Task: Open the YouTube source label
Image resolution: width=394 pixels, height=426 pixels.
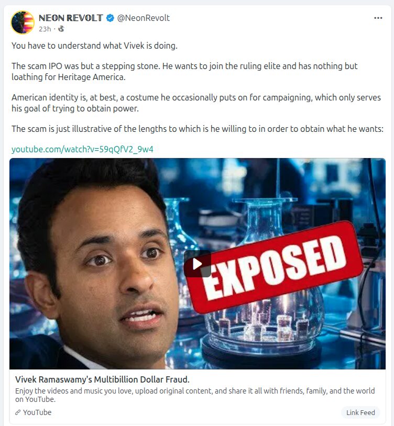Action: click(x=37, y=412)
